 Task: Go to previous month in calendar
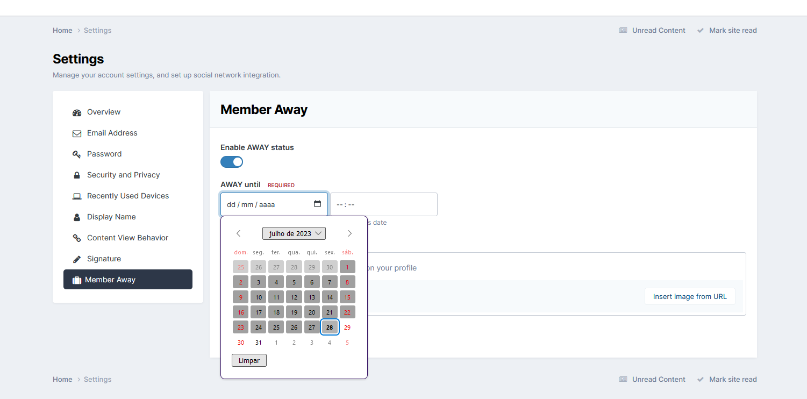(x=239, y=233)
